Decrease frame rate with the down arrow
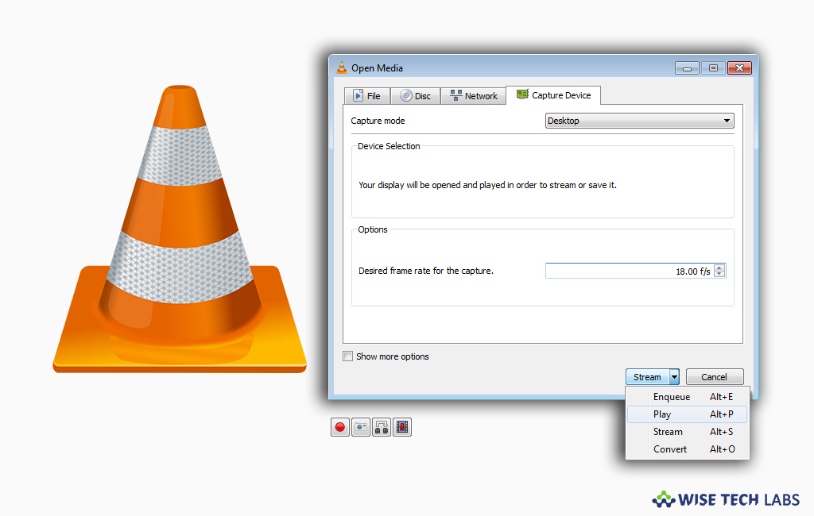The height and width of the screenshot is (516, 814). click(719, 274)
